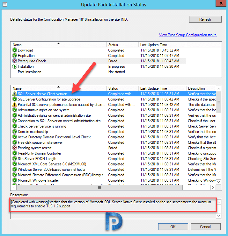Sort prerequisite list by Description column header

tap(201, 88)
